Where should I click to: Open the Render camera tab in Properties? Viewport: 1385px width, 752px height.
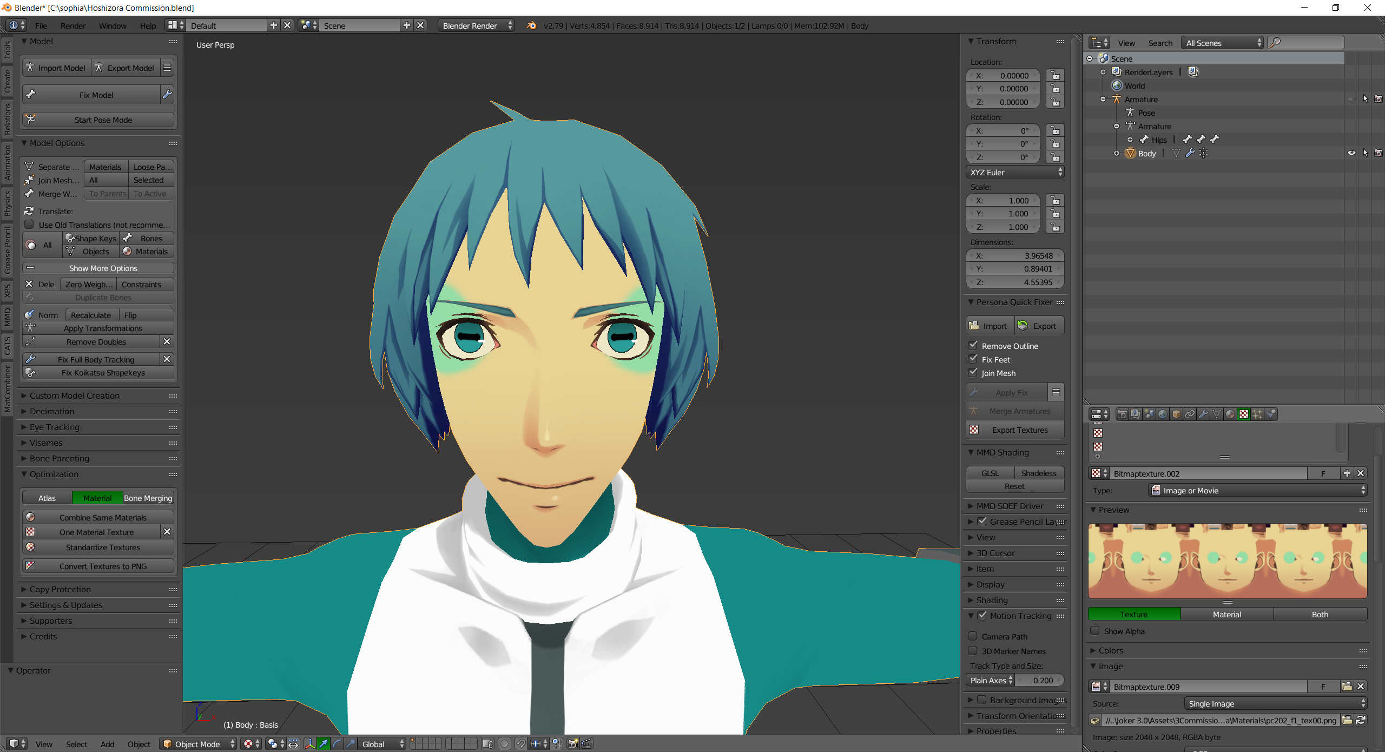[x=1122, y=414]
